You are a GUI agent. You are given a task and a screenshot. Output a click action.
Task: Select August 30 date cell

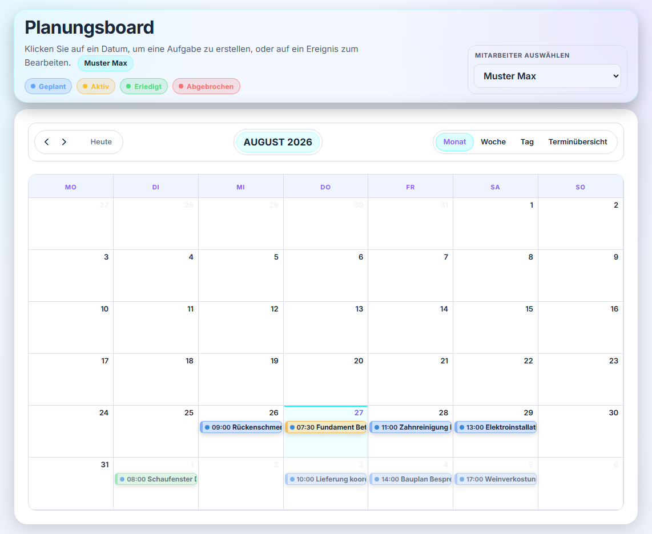tap(581, 431)
